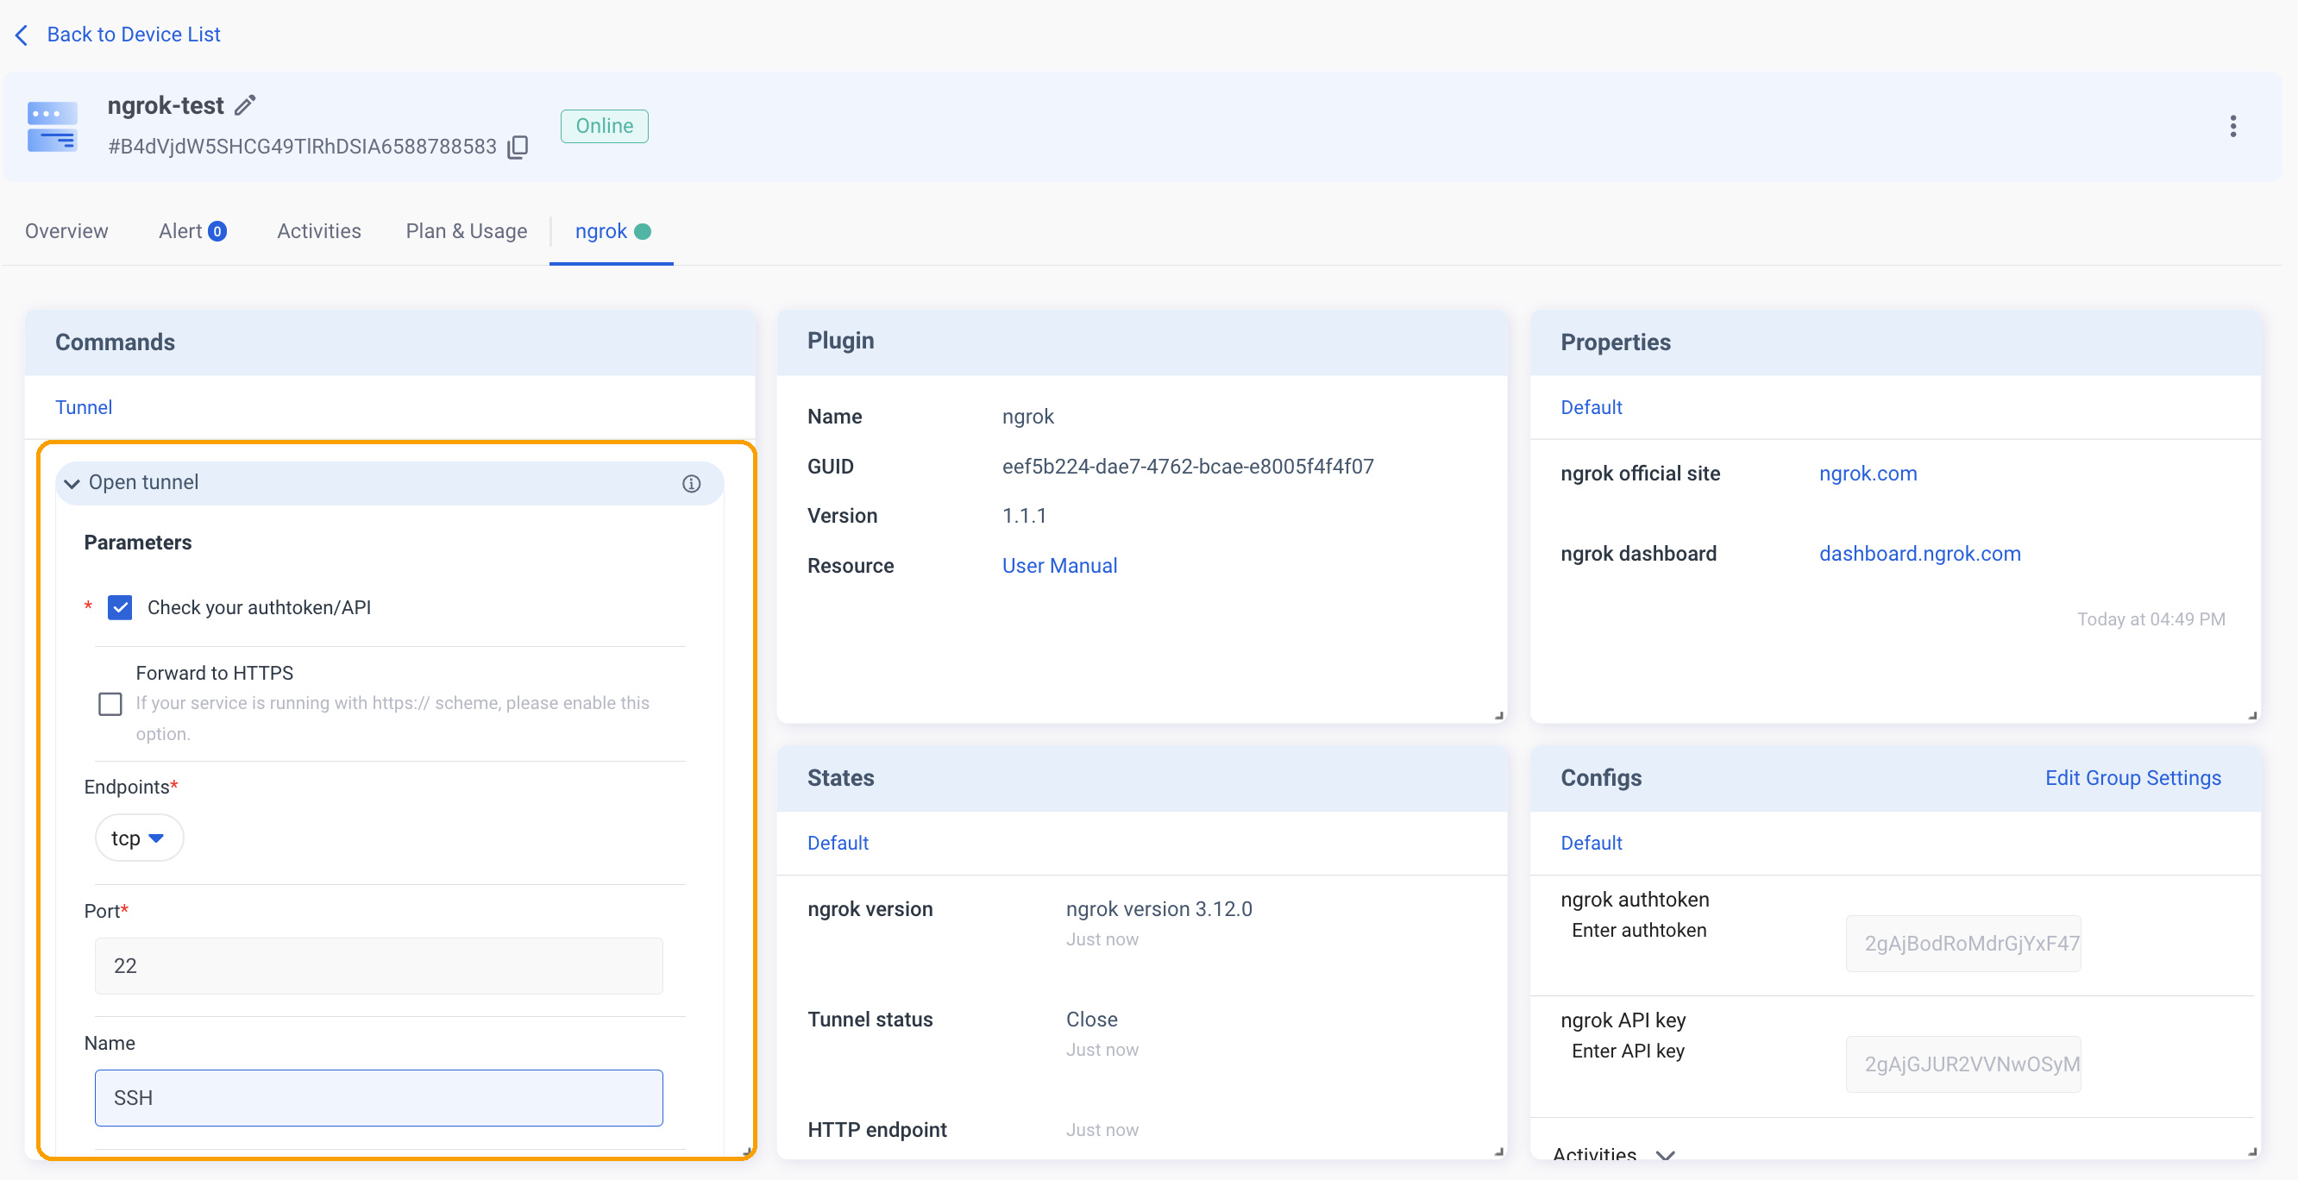The image size is (2298, 1180).
Task: Enable the Forward to HTTPS checkbox
Action: point(110,704)
